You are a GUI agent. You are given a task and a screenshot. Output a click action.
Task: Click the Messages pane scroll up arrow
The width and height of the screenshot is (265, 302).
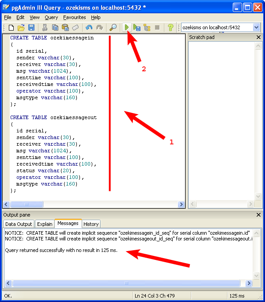(257, 233)
